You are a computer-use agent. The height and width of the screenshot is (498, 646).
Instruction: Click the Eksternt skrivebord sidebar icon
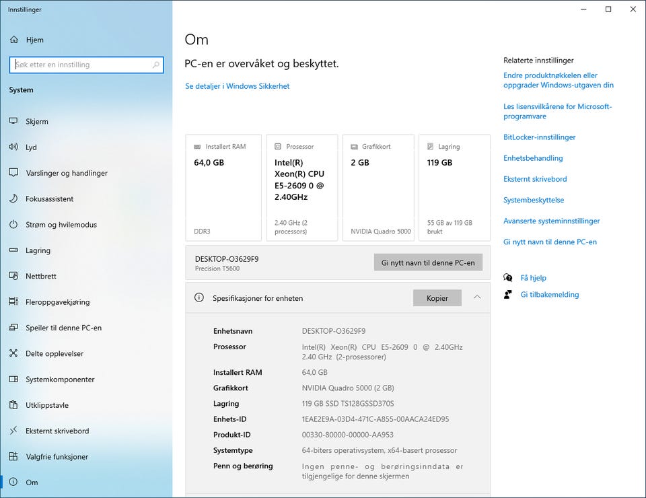tap(13, 431)
